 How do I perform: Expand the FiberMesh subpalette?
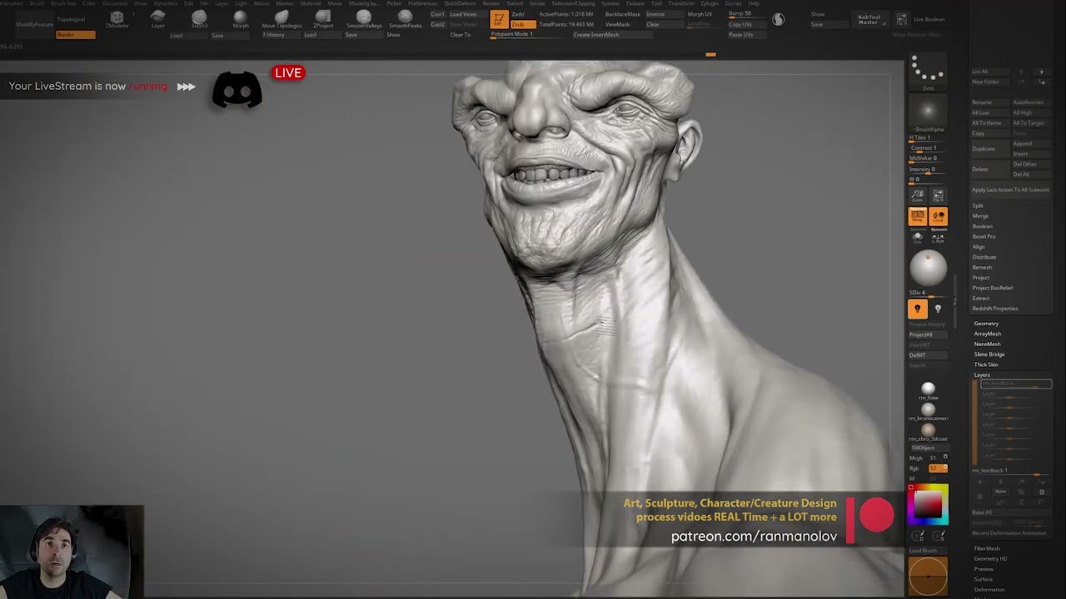coord(987,548)
